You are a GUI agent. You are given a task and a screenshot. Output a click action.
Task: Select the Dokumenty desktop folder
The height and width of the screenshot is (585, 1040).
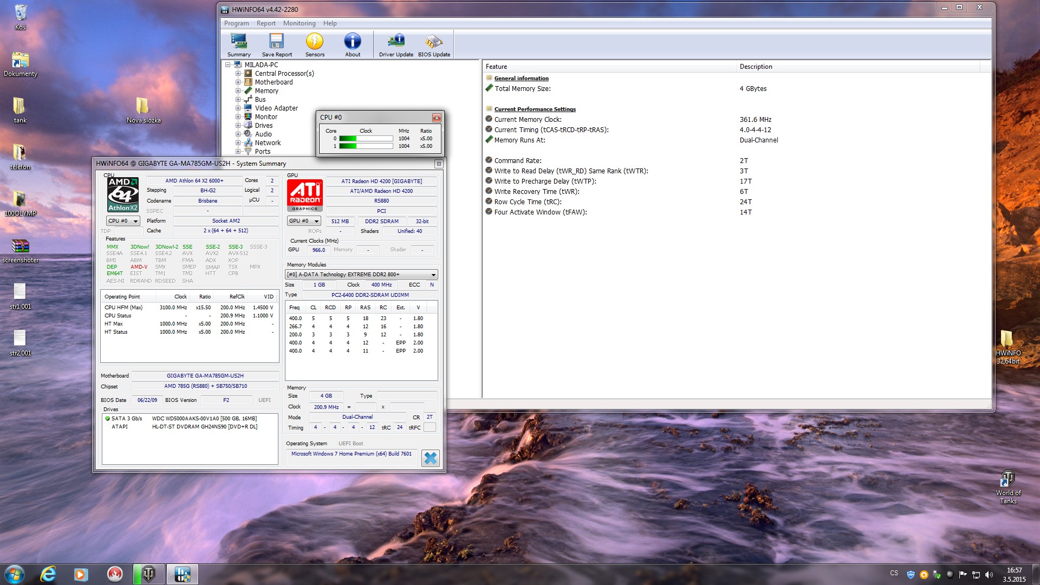[21, 64]
